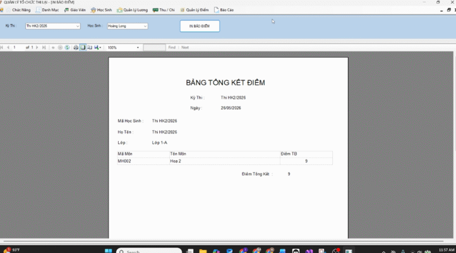Image resolution: width=456 pixels, height=253 pixels.
Task: Open Giáo Viên menu
Action: point(75,10)
